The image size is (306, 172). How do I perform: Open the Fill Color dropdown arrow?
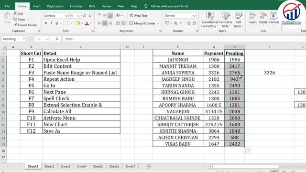[x=83, y=23]
